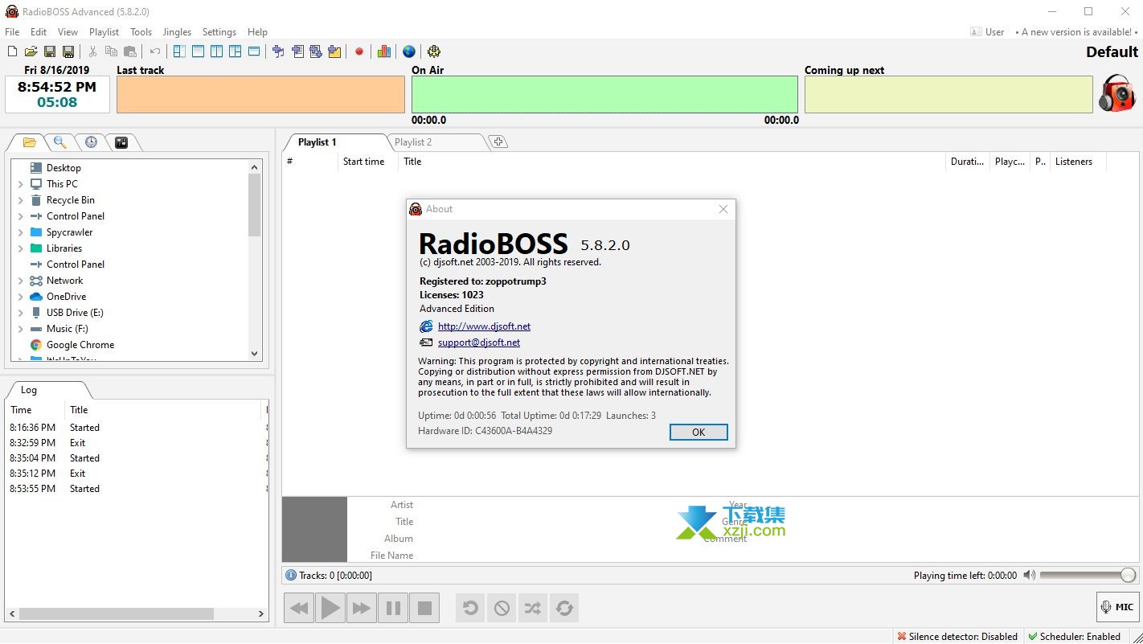This screenshot has width=1143, height=644.
Task: Click the globe broadcast icon
Action: point(409,51)
